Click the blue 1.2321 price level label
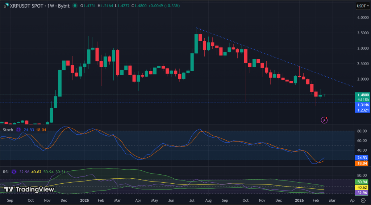 pos(363,110)
